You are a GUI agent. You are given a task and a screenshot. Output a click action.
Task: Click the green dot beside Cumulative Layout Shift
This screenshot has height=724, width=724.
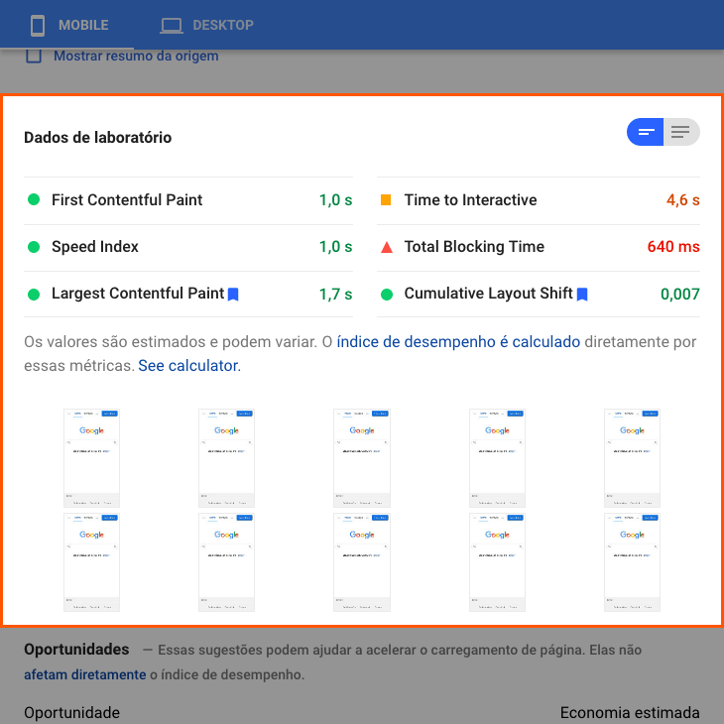(387, 295)
